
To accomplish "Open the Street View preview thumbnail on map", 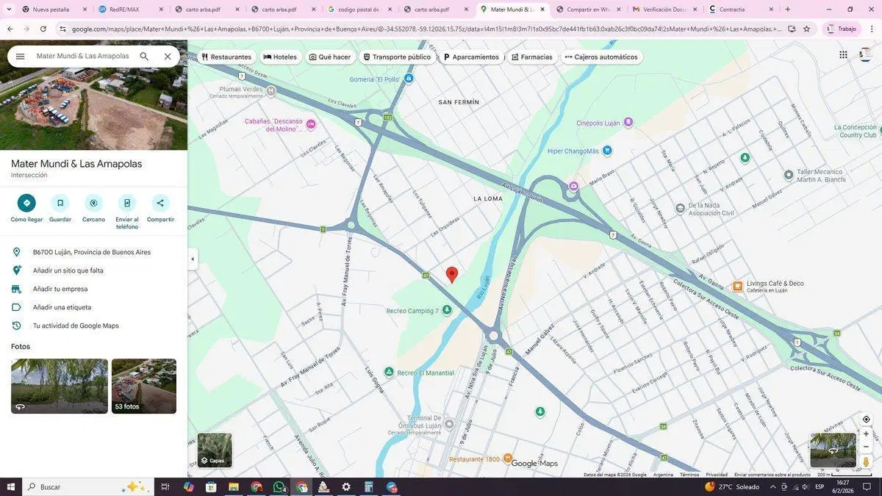I will [833, 450].
